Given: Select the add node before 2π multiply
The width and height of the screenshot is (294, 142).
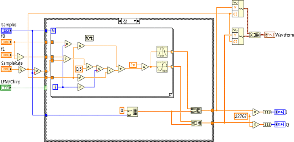Looking at the screenshot, I should click(x=122, y=69).
